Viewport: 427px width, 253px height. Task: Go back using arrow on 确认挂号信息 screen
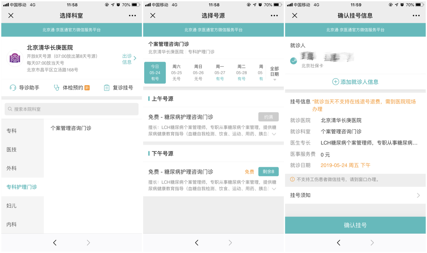click(339, 242)
